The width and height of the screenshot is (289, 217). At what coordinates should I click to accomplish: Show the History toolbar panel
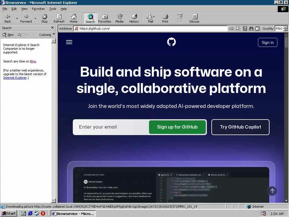point(134,18)
